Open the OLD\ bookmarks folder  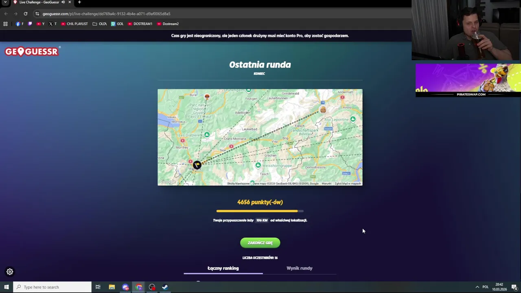(x=99, y=24)
